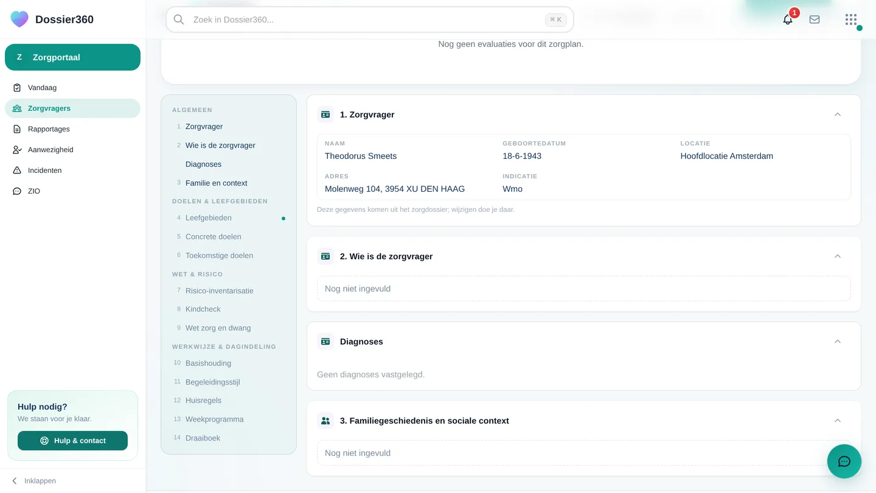Jump to Wet zorg en dwang section
The width and height of the screenshot is (876, 493).
click(x=229, y=328)
